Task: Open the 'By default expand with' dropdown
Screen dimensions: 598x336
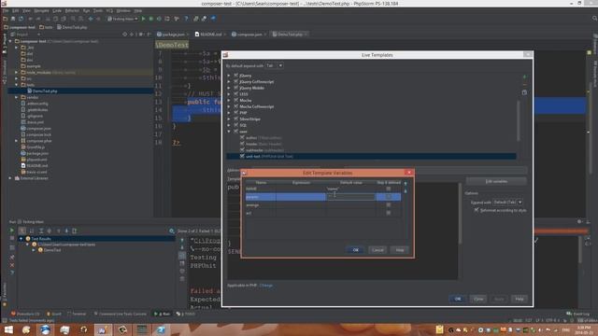Action: [x=275, y=65]
